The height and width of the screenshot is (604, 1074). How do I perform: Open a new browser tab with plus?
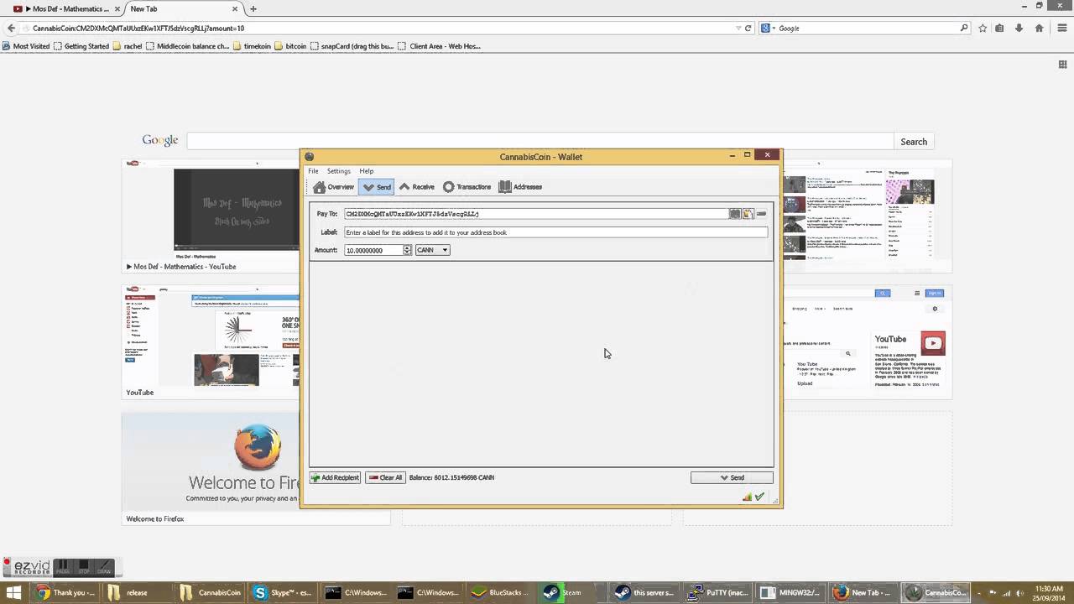click(253, 8)
